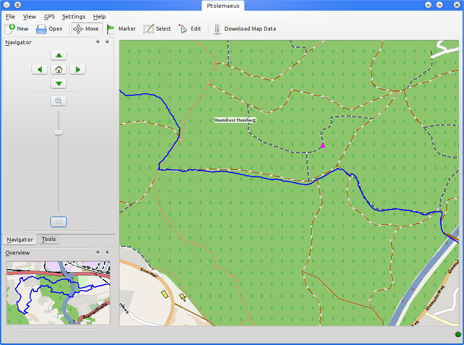Toggle the Select tool
Viewport: 464px width, 345px height.
[x=157, y=29]
